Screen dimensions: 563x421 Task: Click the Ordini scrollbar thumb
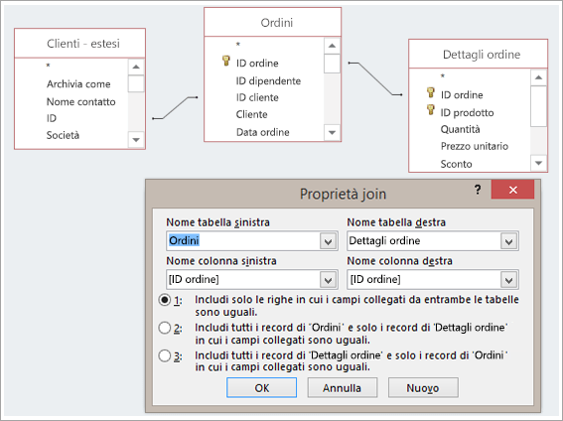332,64
